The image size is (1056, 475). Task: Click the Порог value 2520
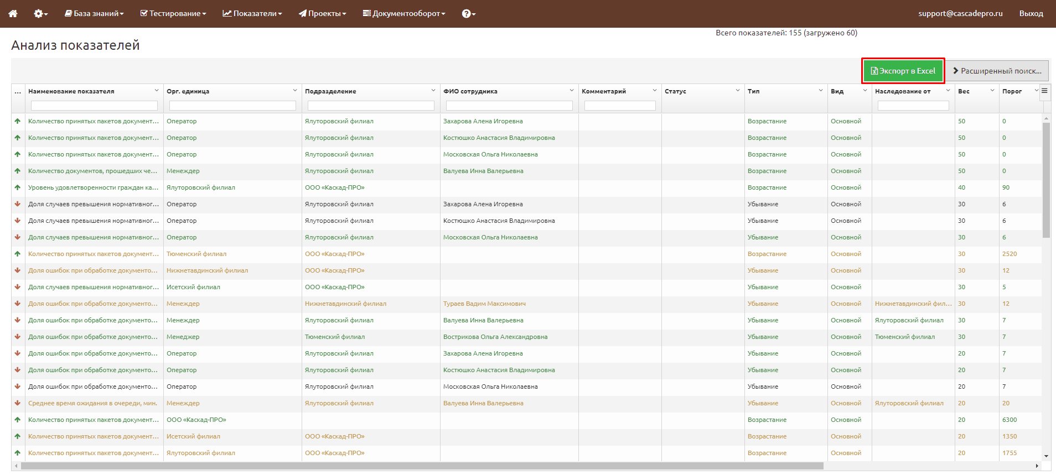coord(1010,254)
